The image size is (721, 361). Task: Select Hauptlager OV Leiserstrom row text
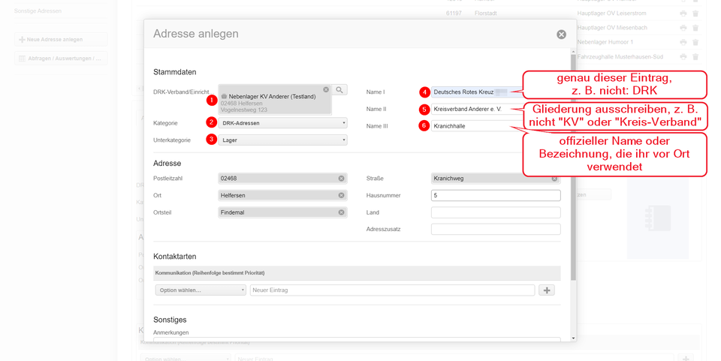(x=611, y=14)
